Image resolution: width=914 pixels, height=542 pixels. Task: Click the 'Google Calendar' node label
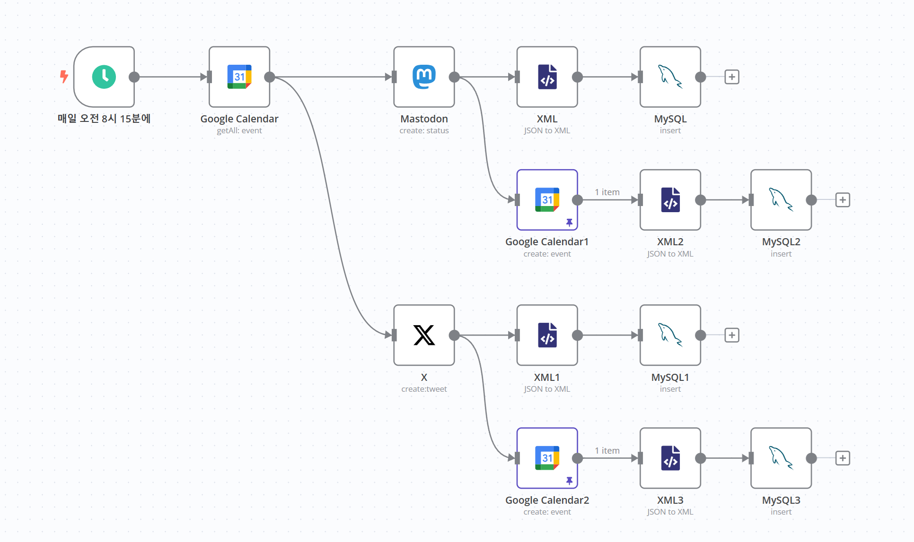(239, 119)
